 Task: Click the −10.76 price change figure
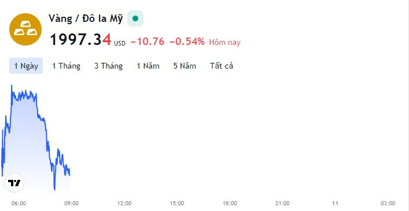[148, 42]
